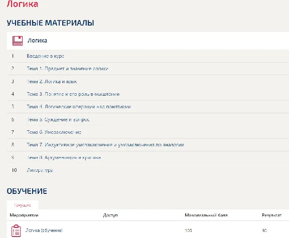
Task: Open the Логика (обучение) activity link
Action: click(x=44, y=230)
